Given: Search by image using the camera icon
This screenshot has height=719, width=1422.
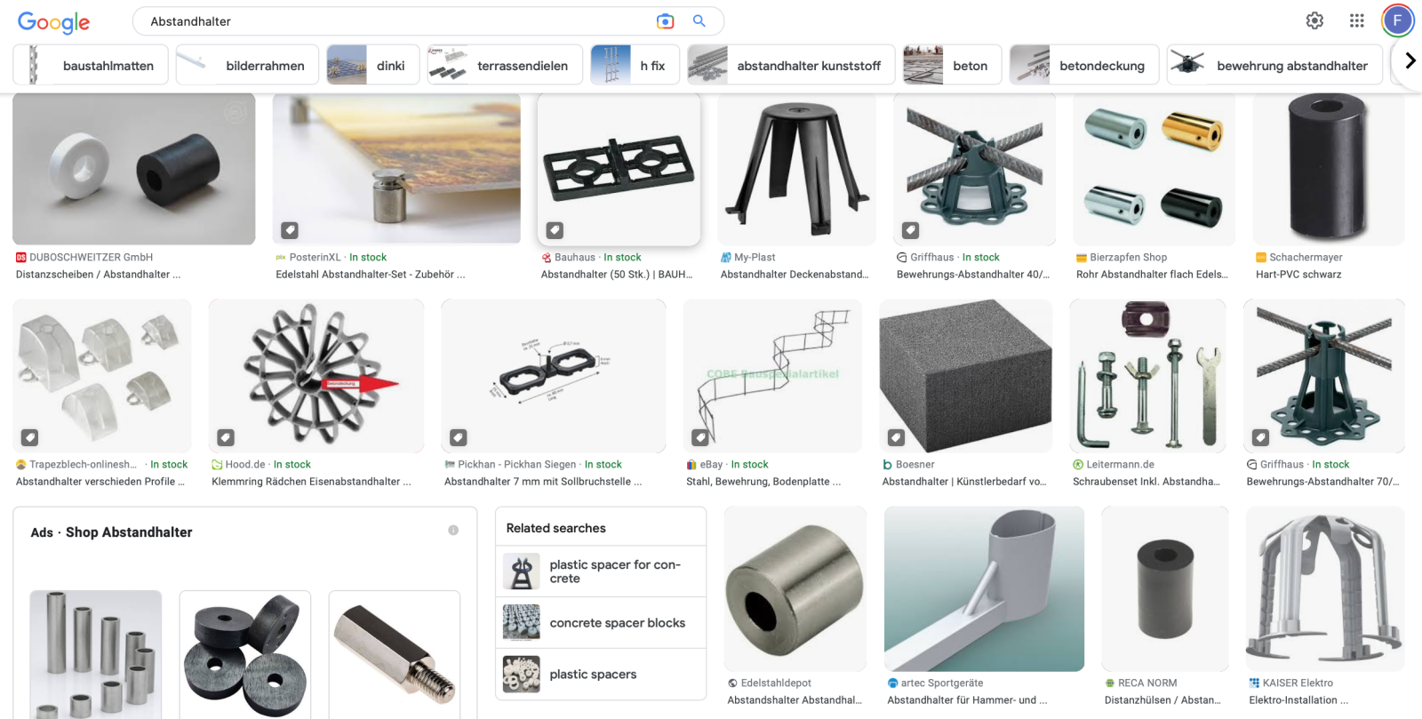Looking at the screenshot, I should coord(665,21).
